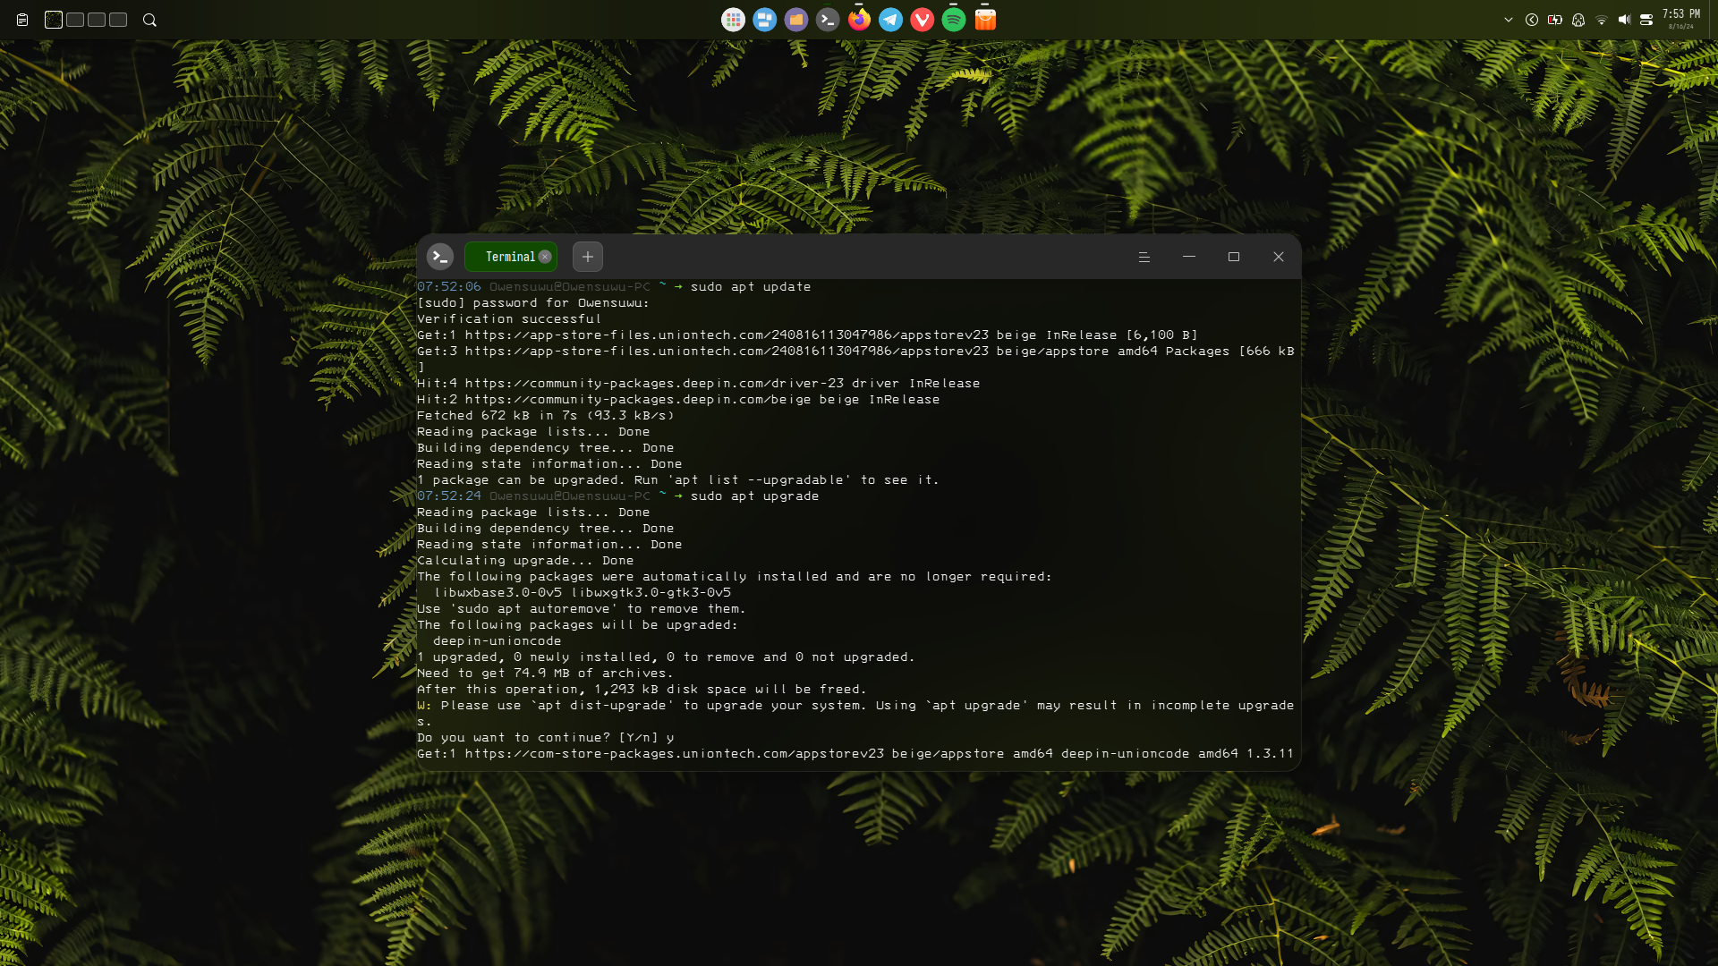Close the Terminal tab with its X
The width and height of the screenshot is (1718, 966).
click(x=545, y=257)
